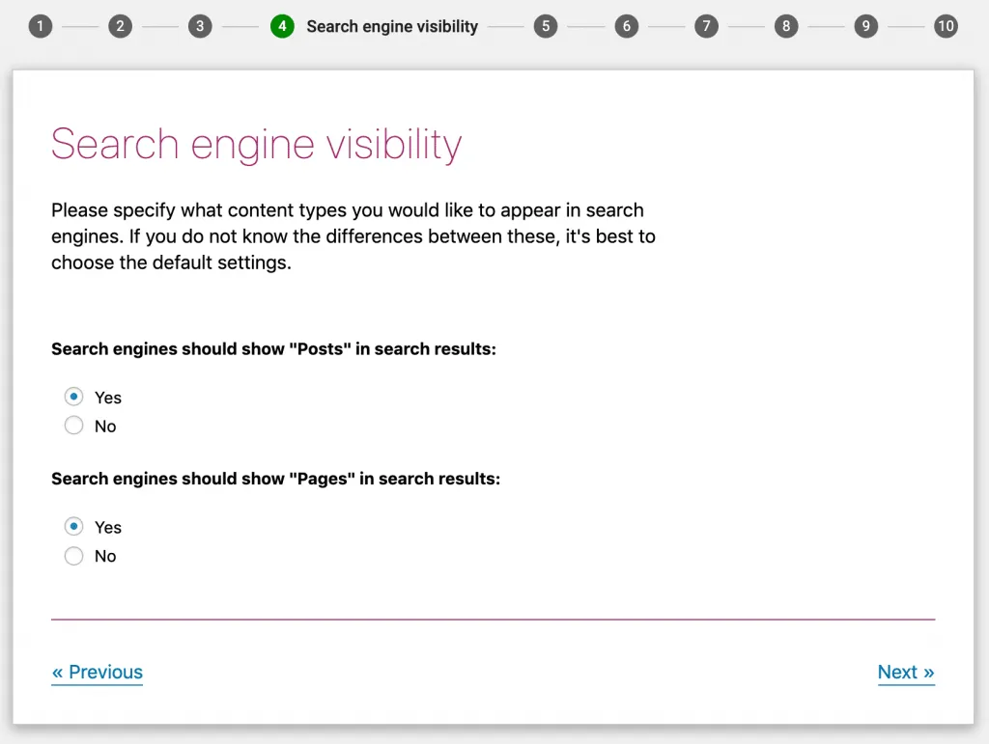Click step 6 circle in the progress bar

point(626,26)
